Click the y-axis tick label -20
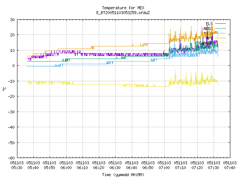The height and width of the screenshot is (178, 237). [11, 96]
